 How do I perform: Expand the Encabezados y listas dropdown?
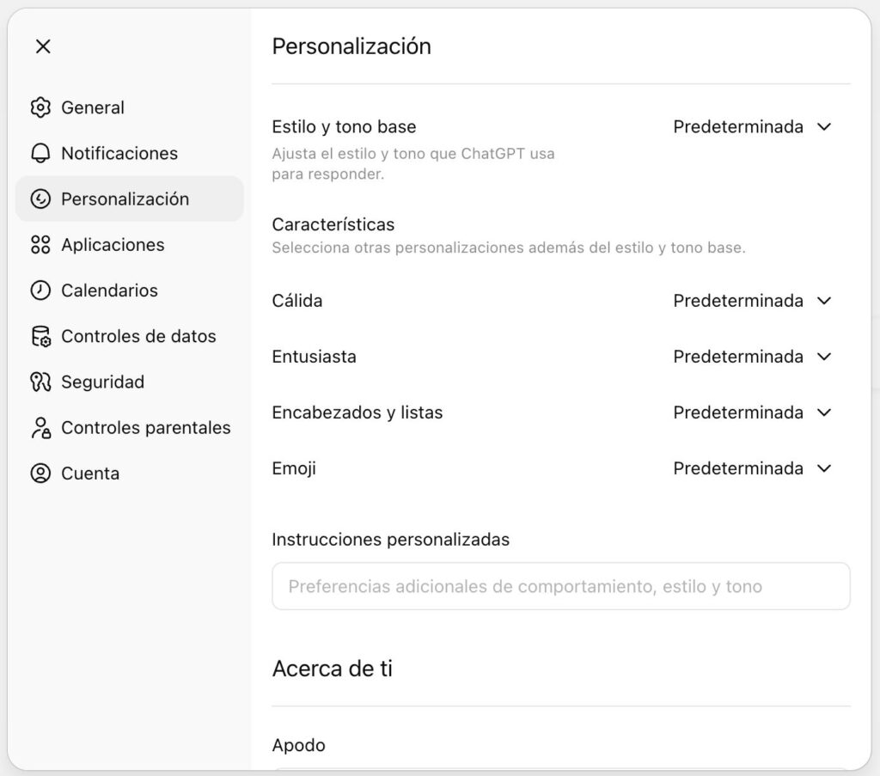752,412
